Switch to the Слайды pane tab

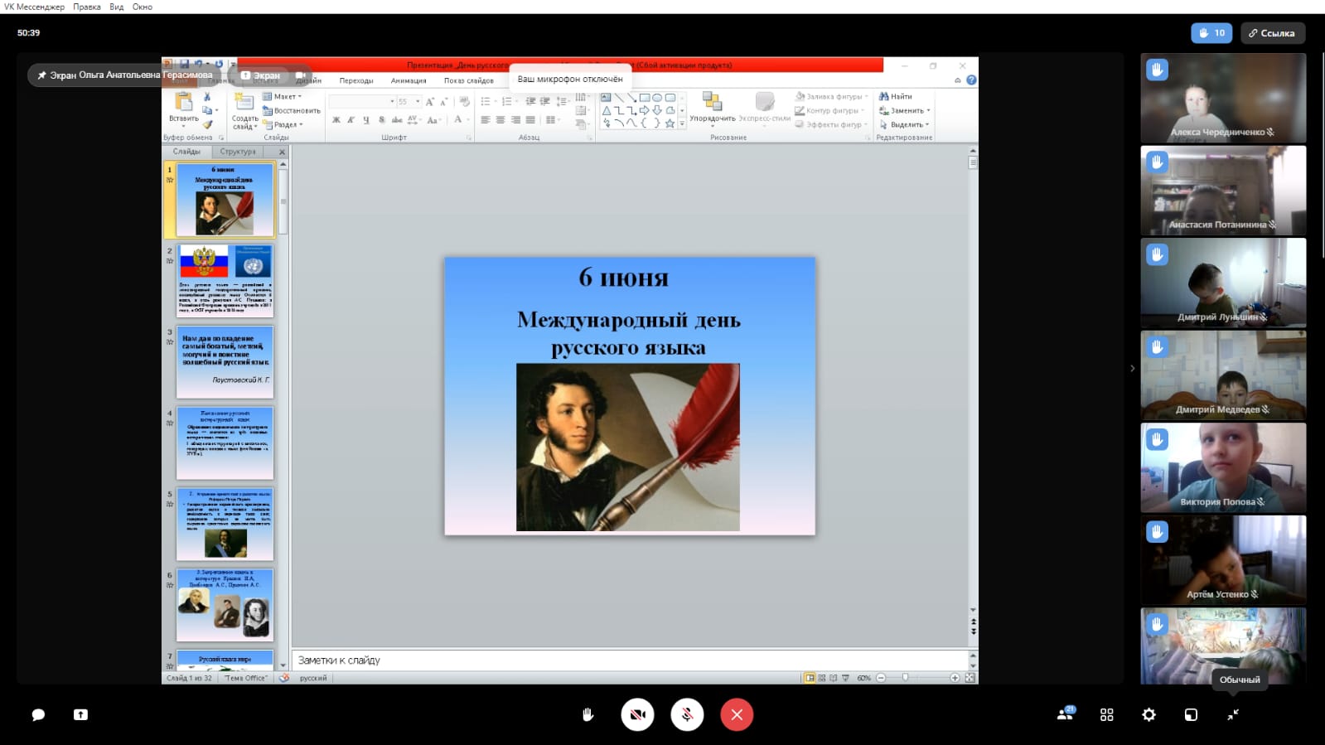tap(186, 152)
